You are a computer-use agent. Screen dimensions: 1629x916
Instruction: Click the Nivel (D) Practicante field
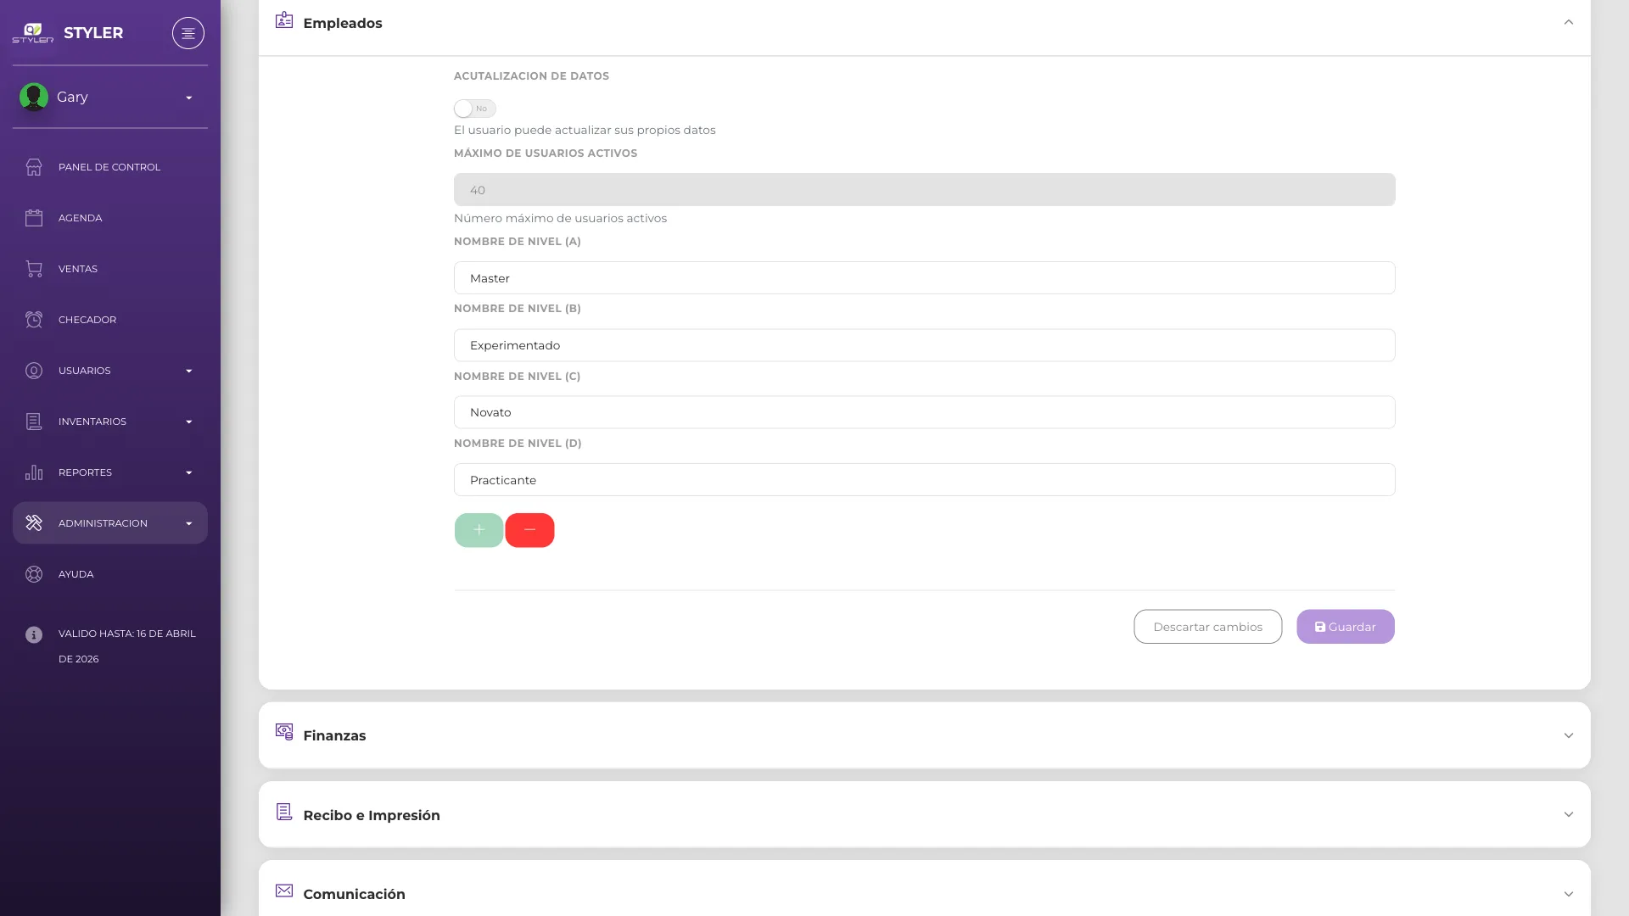(x=925, y=480)
